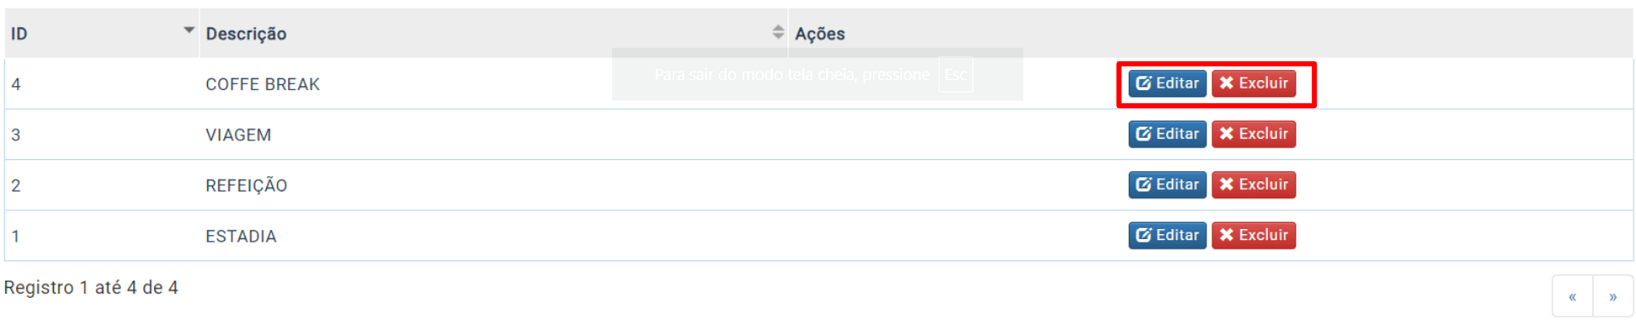Click Excluir for VIAGEM row
This screenshot has width=1636, height=320.
coord(1253,134)
